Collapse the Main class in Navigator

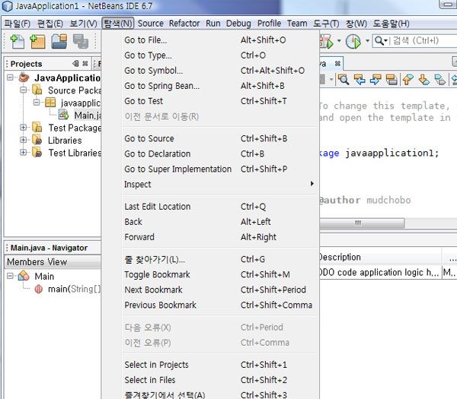pos(10,276)
